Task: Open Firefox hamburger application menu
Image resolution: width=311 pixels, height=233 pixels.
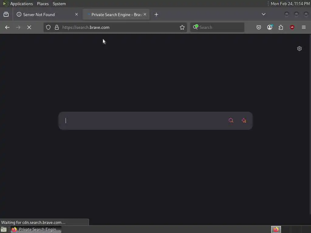Action: coord(304,27)
